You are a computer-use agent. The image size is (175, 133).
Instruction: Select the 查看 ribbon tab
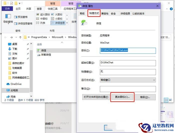coord(39,9)
